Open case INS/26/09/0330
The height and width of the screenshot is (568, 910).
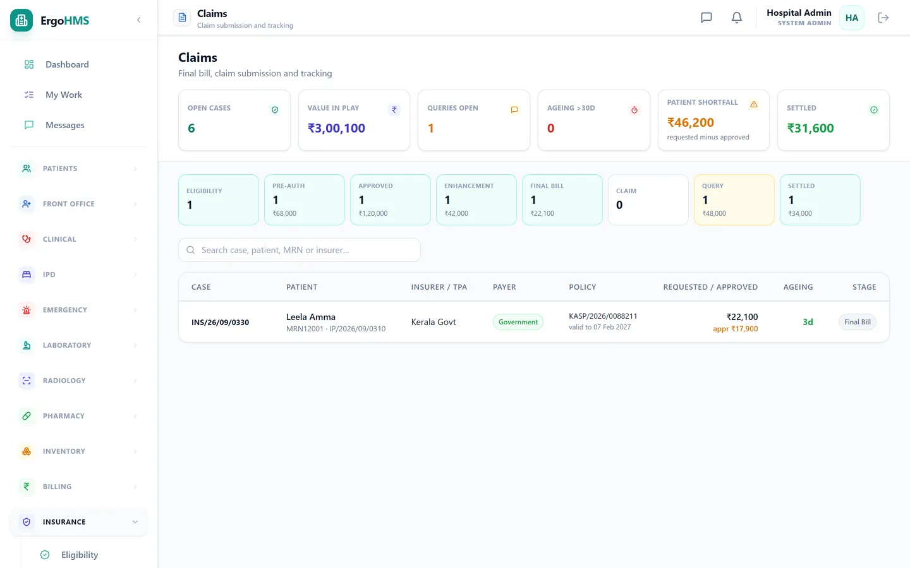tap(220, 322)
